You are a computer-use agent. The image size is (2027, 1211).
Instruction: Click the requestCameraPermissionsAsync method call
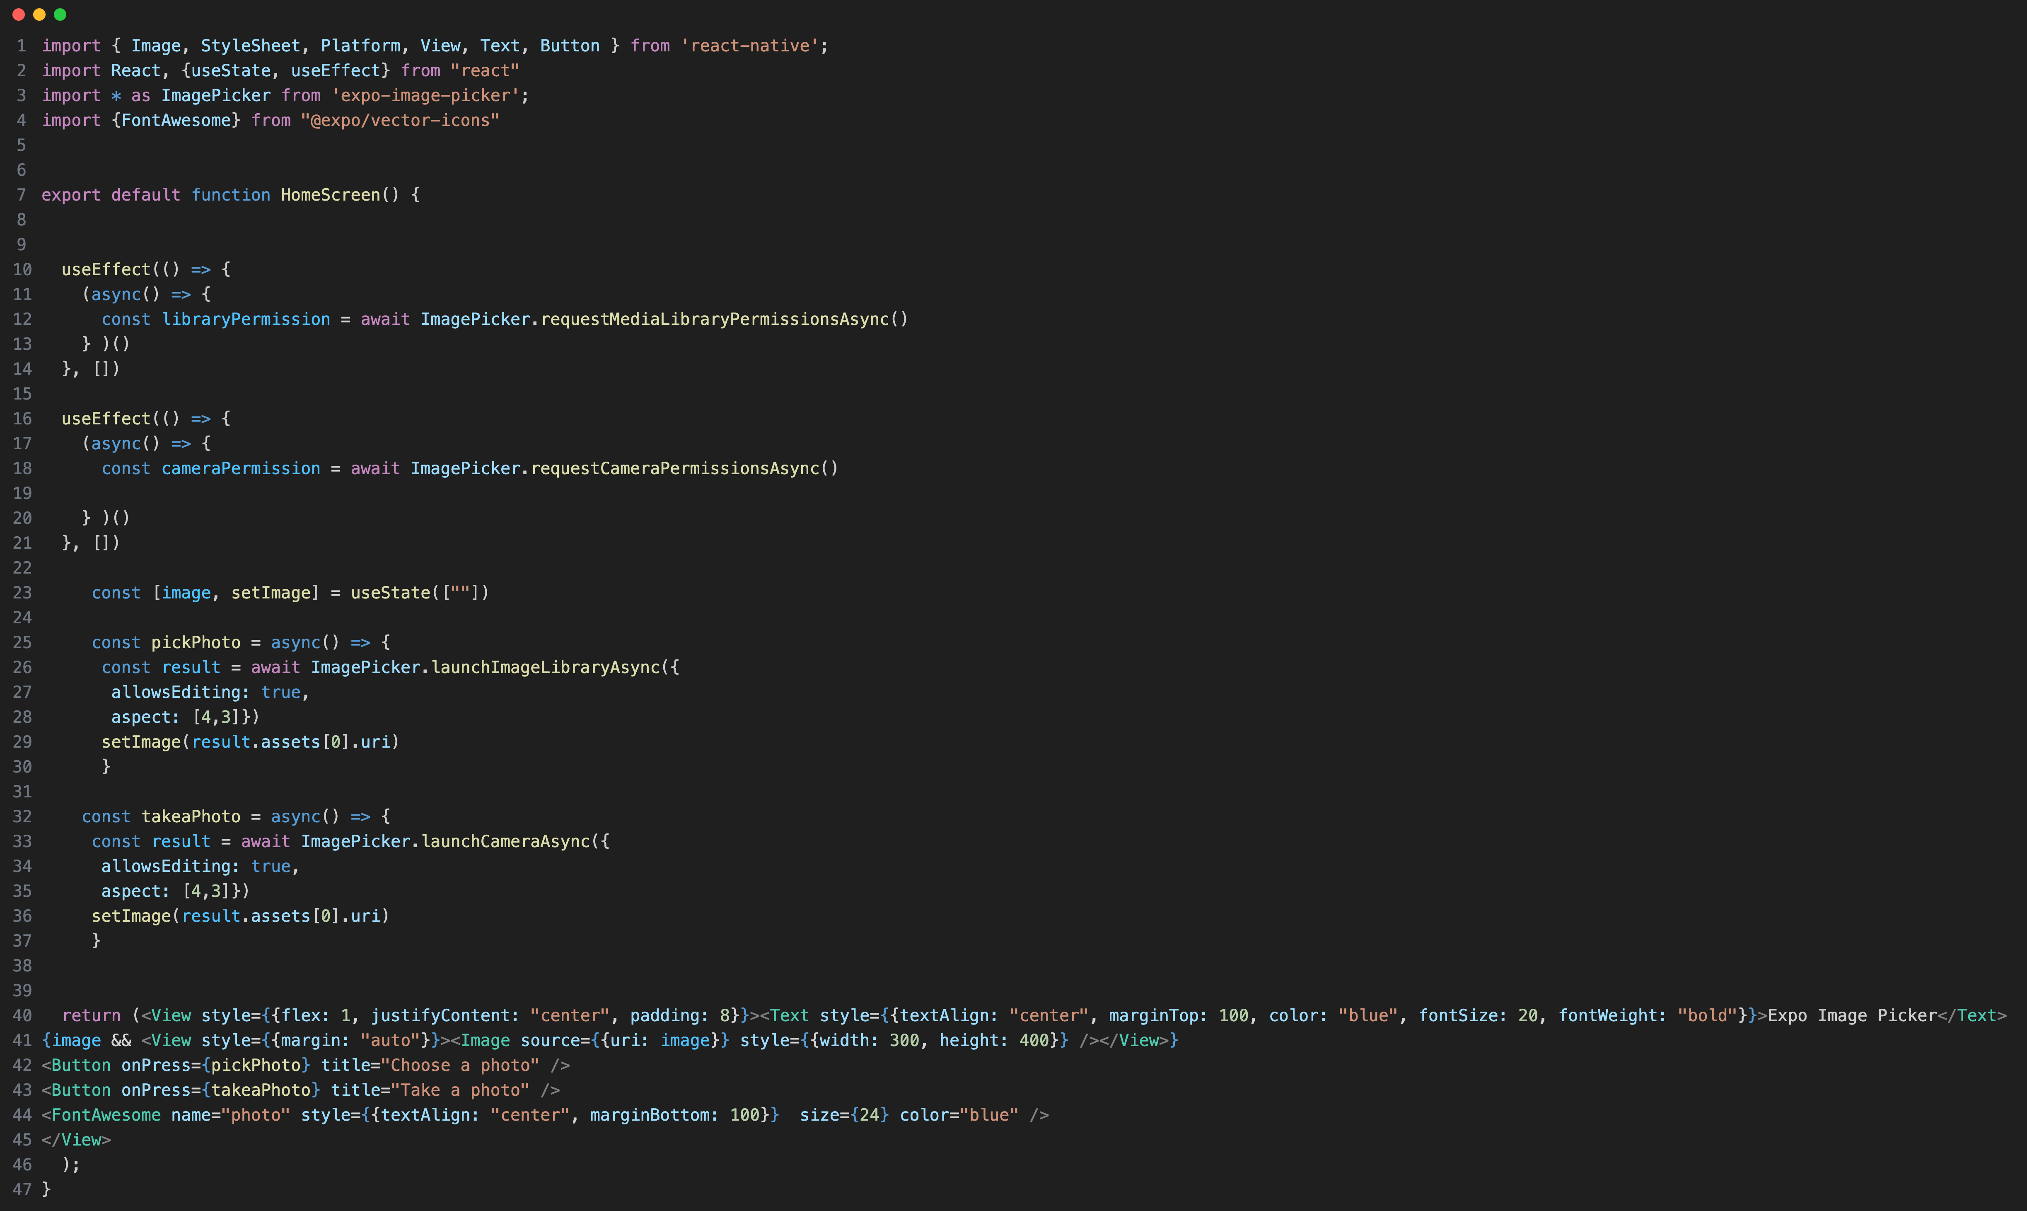[674, 468]
